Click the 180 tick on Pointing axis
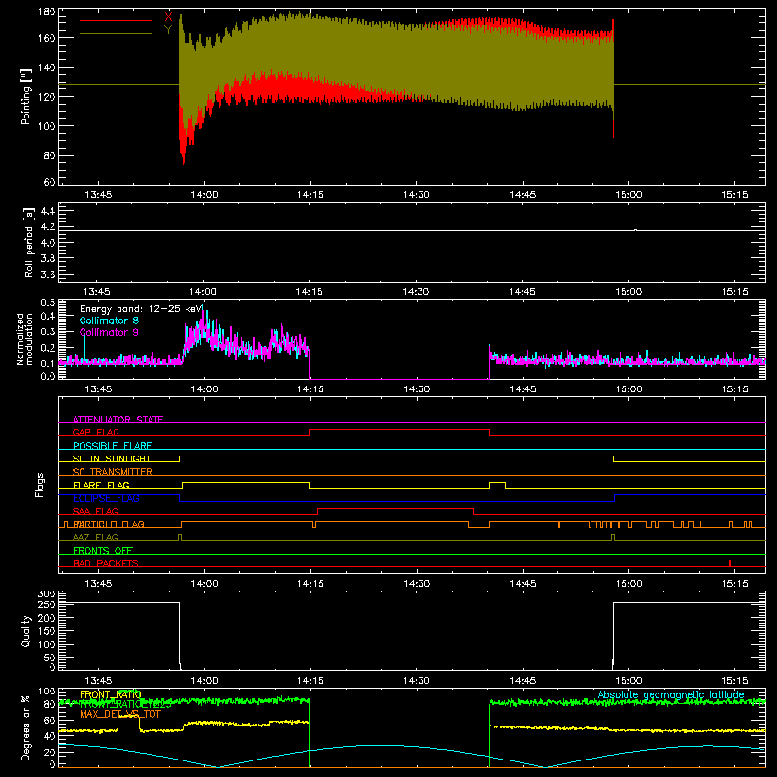777x777 pixels. 47,12
